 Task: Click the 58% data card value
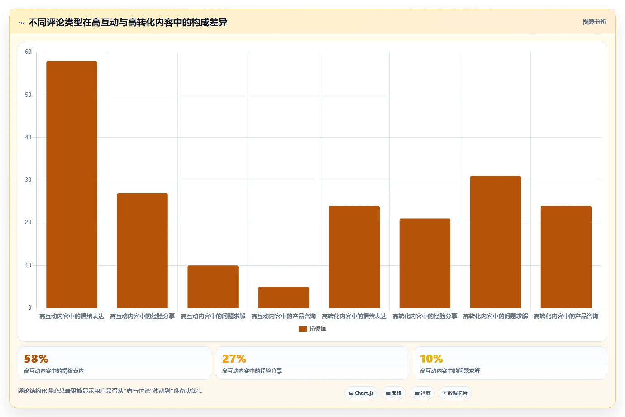(36, 359)
